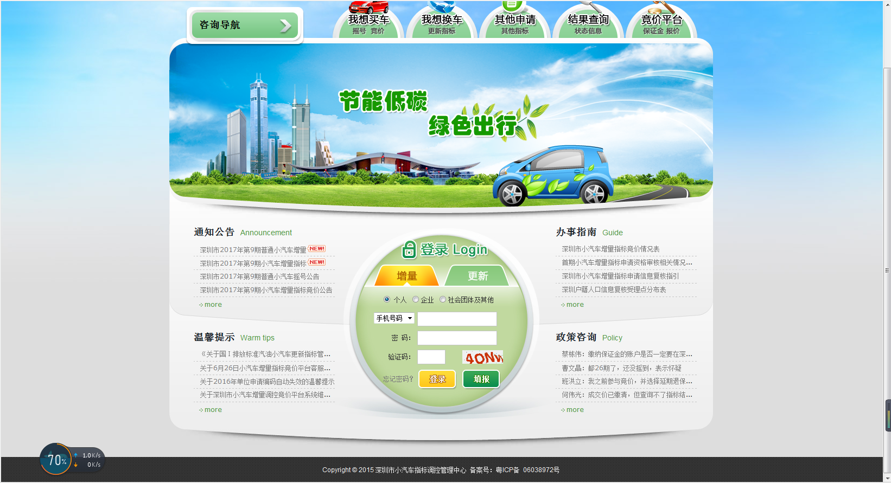Open 深圳户籍人口信息复核受理点分布表
Screen dimensions: 891x483
click(614, 289)
